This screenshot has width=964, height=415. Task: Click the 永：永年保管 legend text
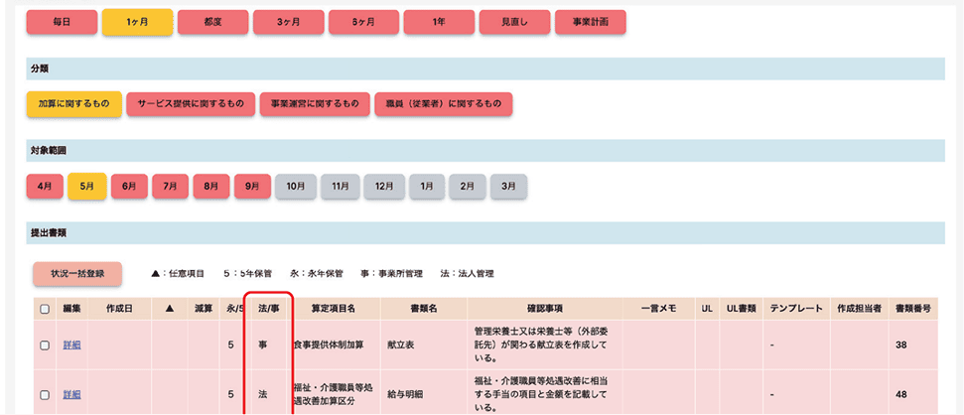[317, 274]
